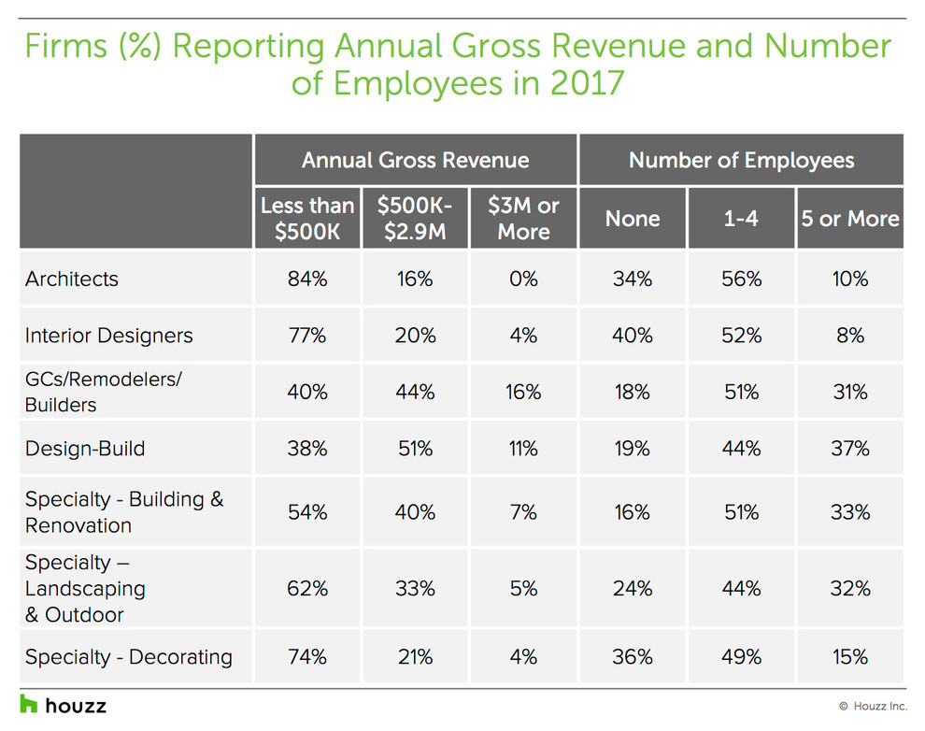Click the None column header
Screen dimensions: 925x731
(633, 219)
